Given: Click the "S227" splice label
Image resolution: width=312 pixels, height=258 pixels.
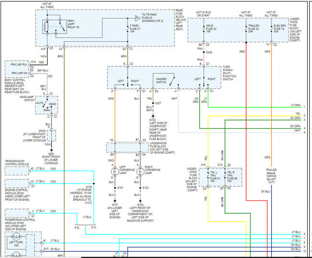Looking at the screenshot, I should coord(158,103).
